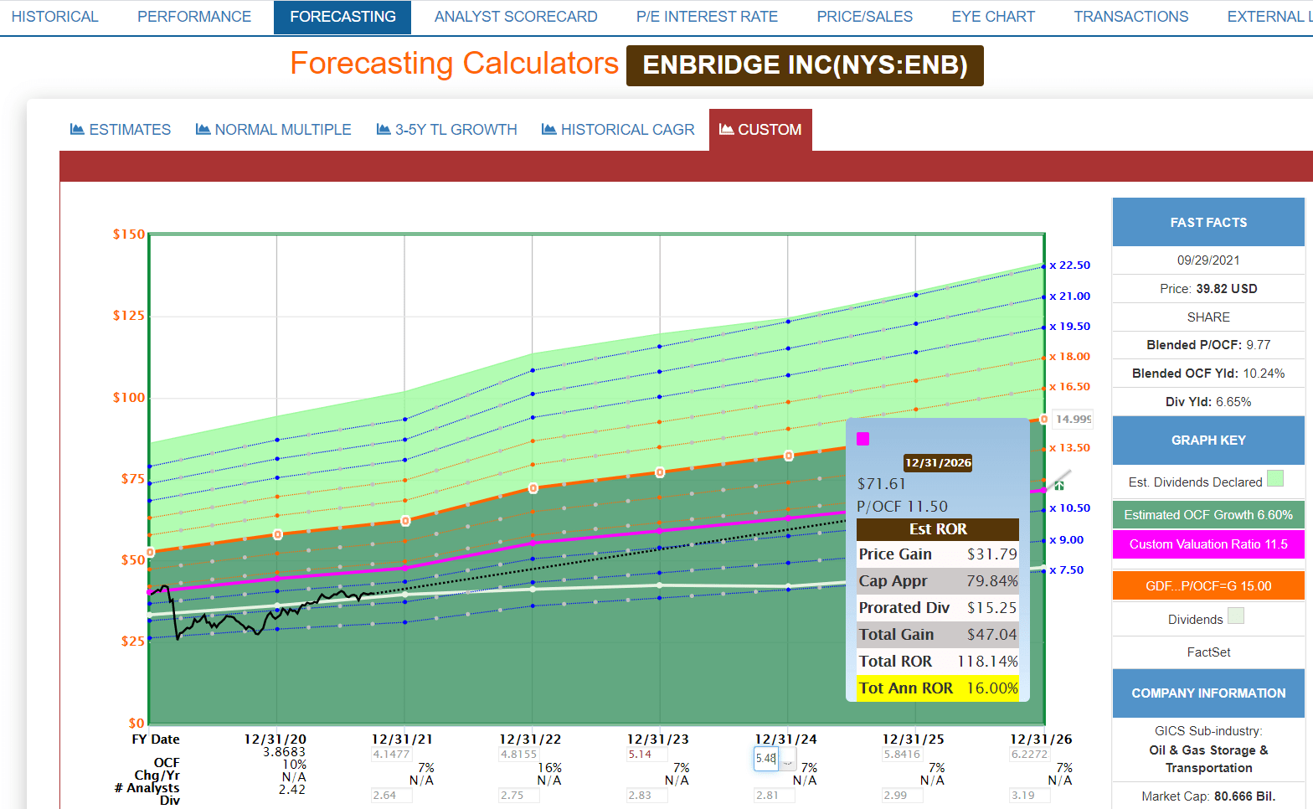
Task: Click the chart icon beside ESTIMATES
Action: pyautogui.click(x=77, y=129)
